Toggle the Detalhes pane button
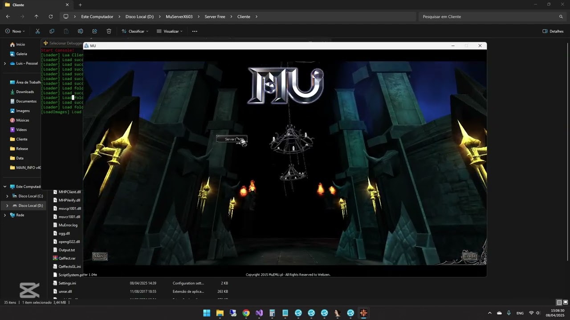Image resolution: width=570 pixels, height=320 pixels. click(x=553, y=31)
